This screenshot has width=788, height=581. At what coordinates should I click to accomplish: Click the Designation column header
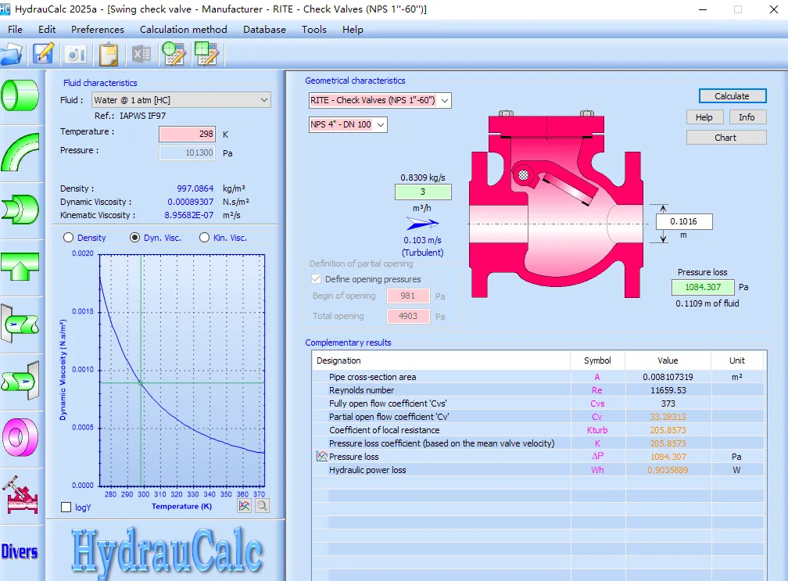[x=441, y=360]
